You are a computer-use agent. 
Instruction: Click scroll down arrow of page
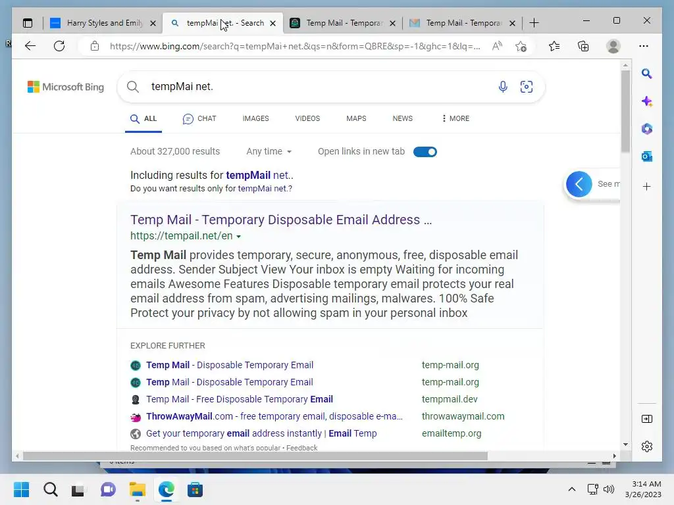pos(625,445)
